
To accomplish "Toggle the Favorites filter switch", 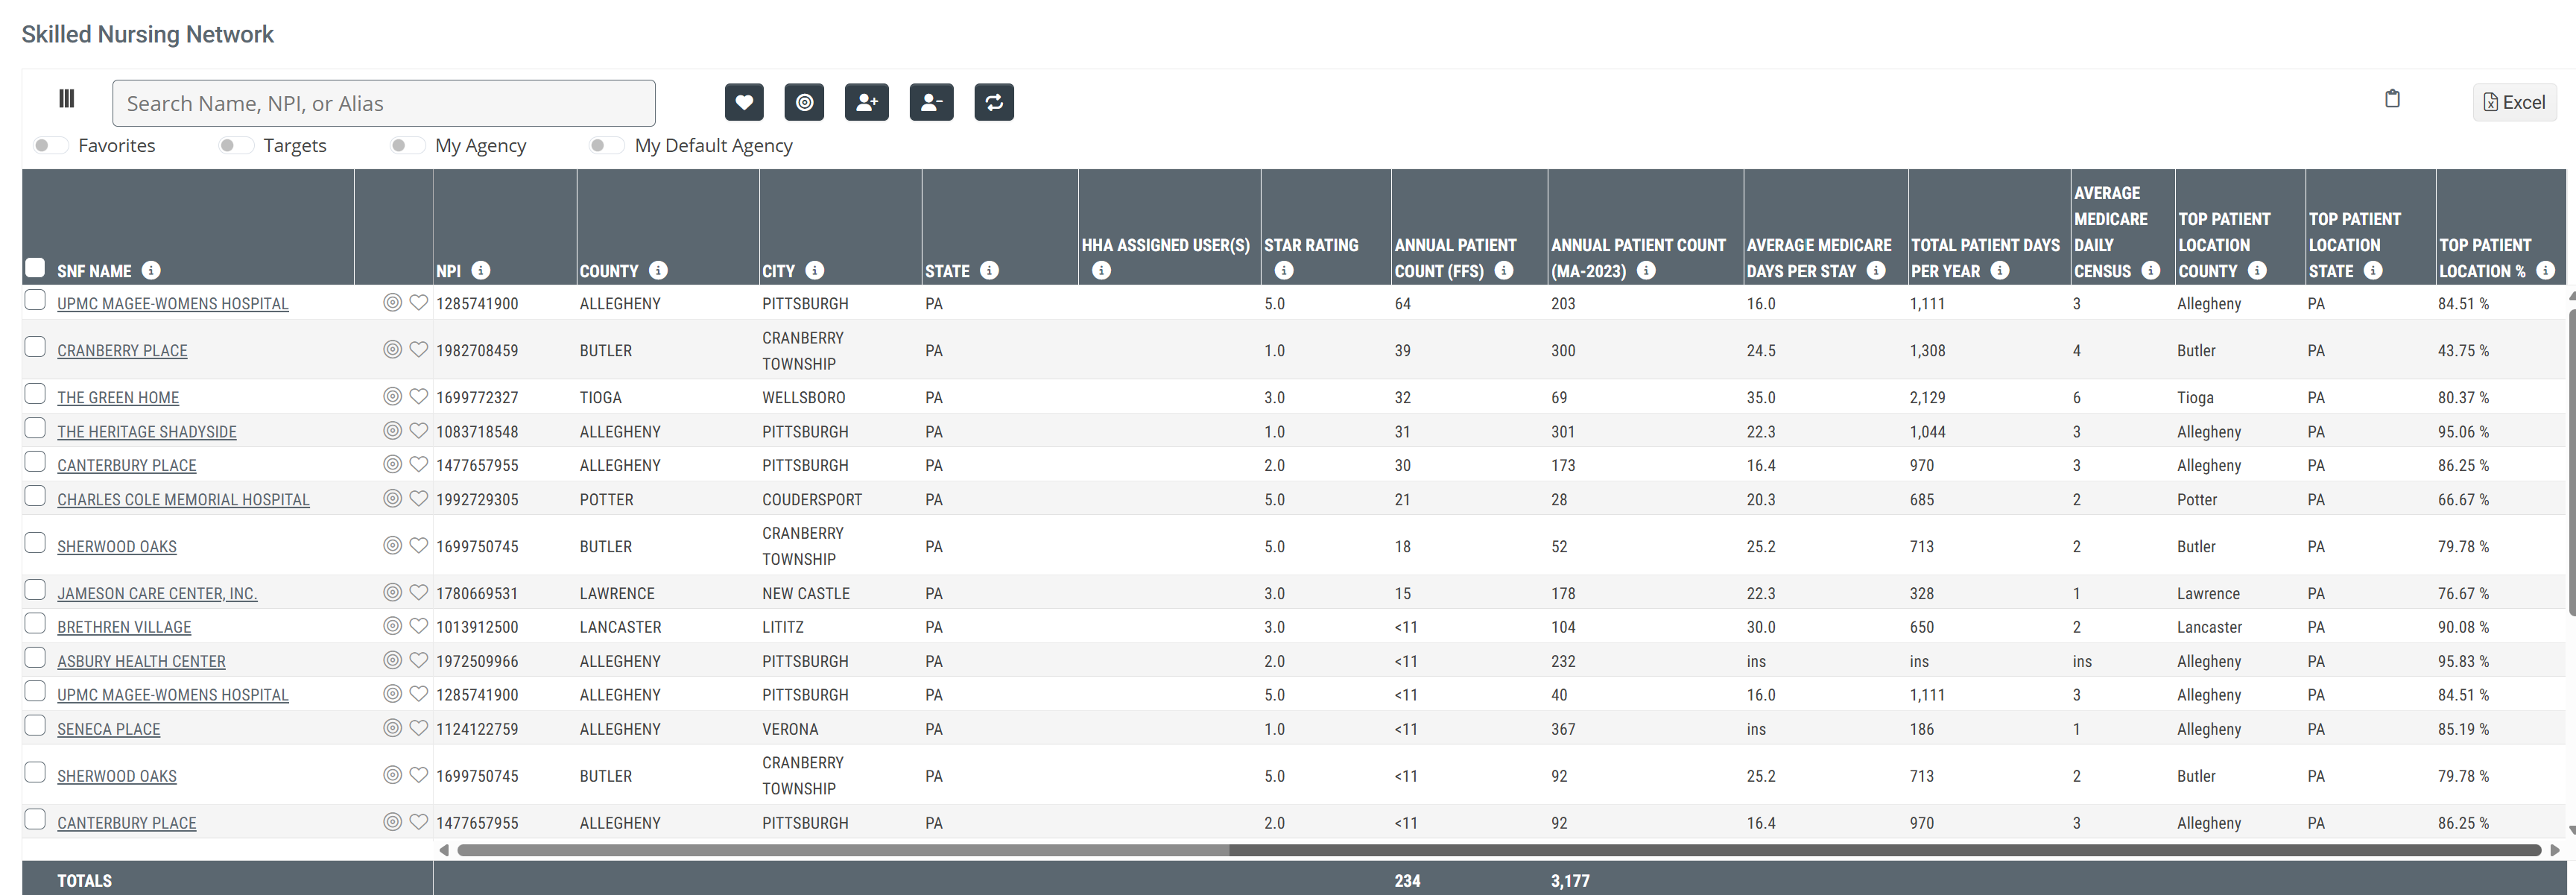I will (50, 146).
